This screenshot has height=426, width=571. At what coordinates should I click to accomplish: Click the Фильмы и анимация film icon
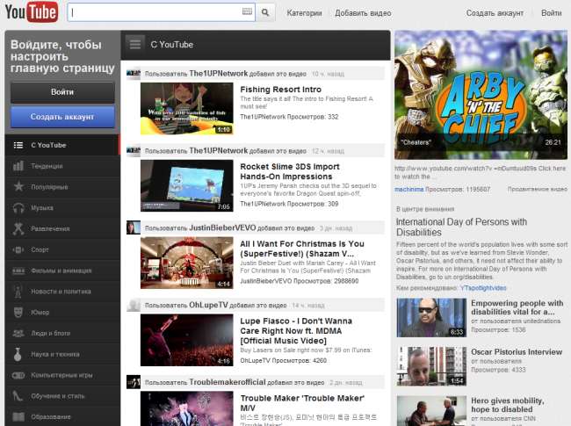(x=18, y=271)
